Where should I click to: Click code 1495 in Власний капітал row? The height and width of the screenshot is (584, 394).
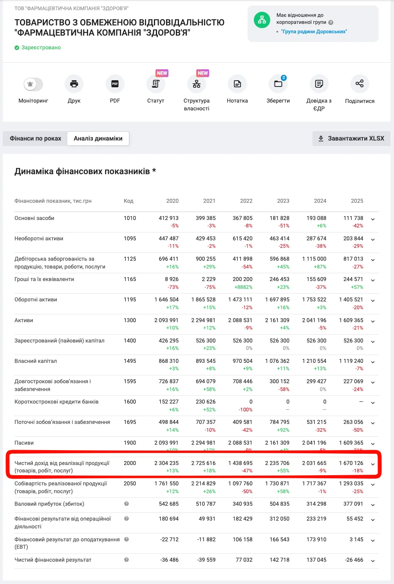[x=130, y=361]
